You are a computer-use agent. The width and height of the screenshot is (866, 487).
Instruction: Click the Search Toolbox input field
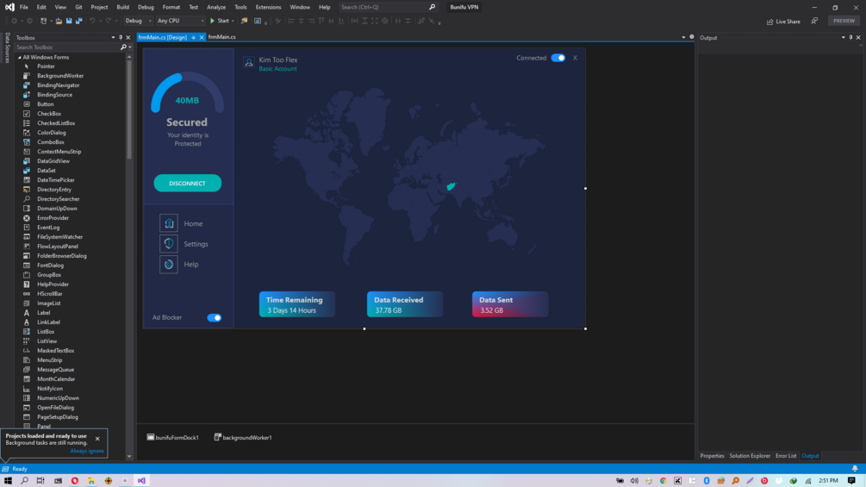(x=66, y=47)
